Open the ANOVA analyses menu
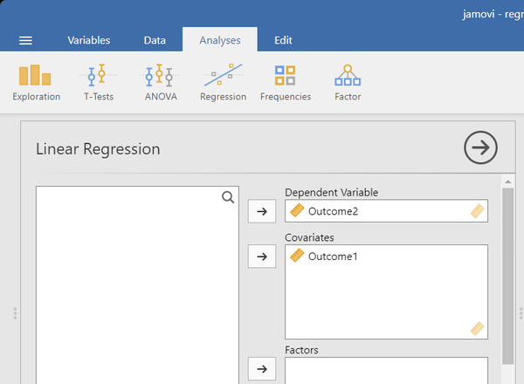The height and width of the screenshot is (384, 524). click(x=161, y=83)
